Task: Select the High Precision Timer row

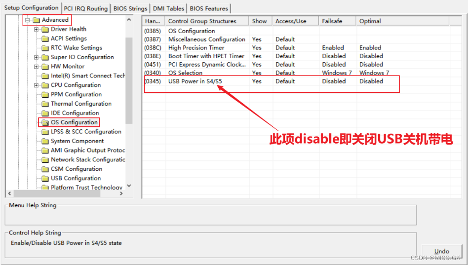Action: [x=302, y=48]
